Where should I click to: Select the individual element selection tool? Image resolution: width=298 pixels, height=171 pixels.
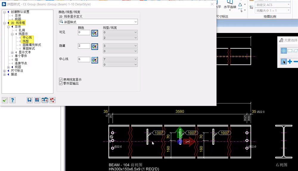click(284, 62)
